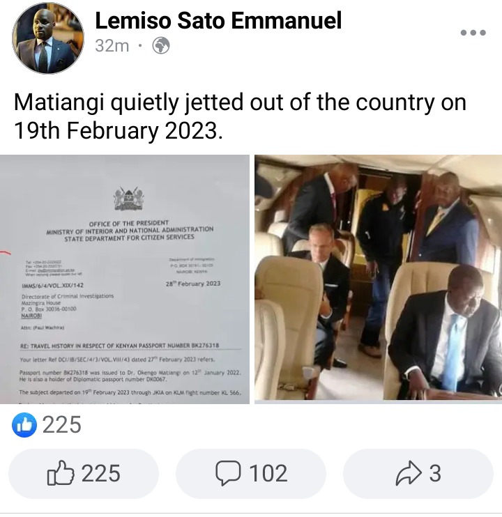Open the Office of the President letter image
This screenshot has width=502, height=517.
[125, 279]
